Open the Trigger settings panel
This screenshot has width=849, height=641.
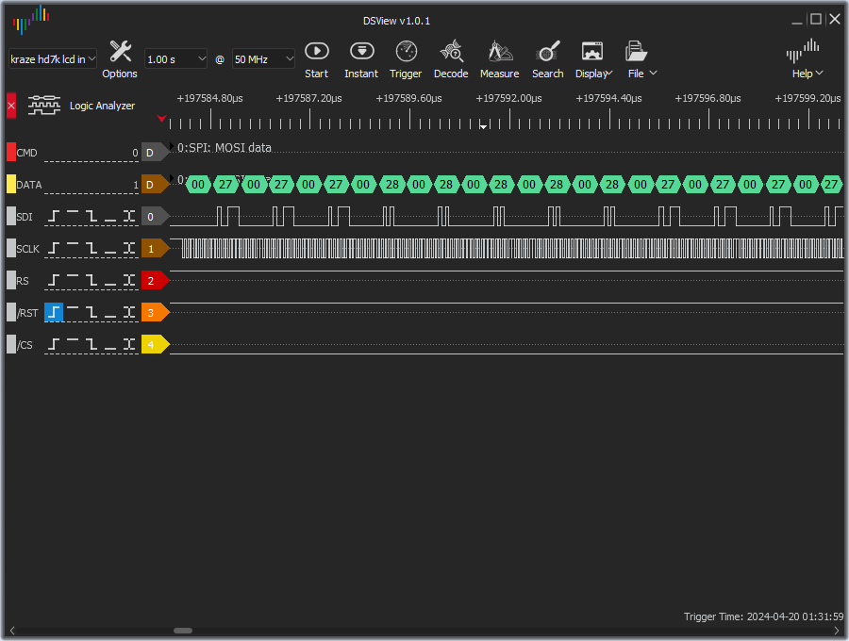click(406, 58)
